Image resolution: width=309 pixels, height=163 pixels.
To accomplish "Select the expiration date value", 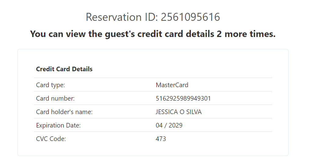I will (169, 125).
